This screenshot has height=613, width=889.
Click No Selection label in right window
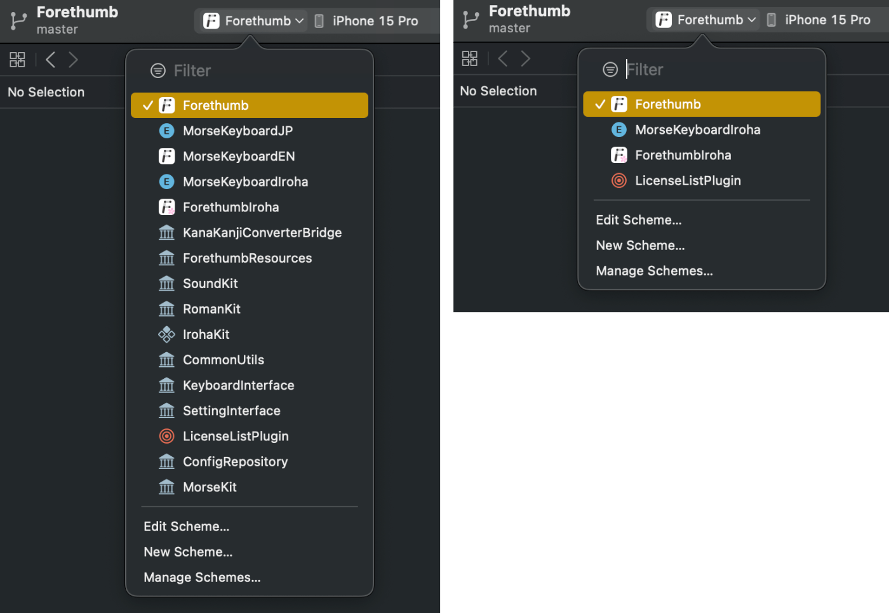(x=498, y=91)
